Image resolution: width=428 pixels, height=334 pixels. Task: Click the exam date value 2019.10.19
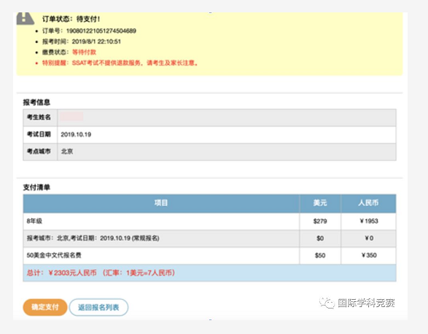[76, 135]
